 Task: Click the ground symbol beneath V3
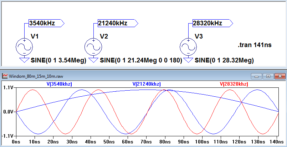click(188, 60)
